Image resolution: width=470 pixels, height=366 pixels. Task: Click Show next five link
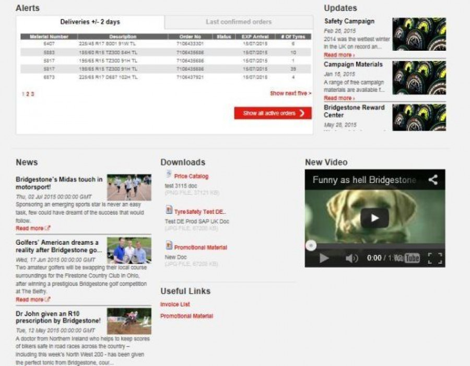tap(290, 93)
